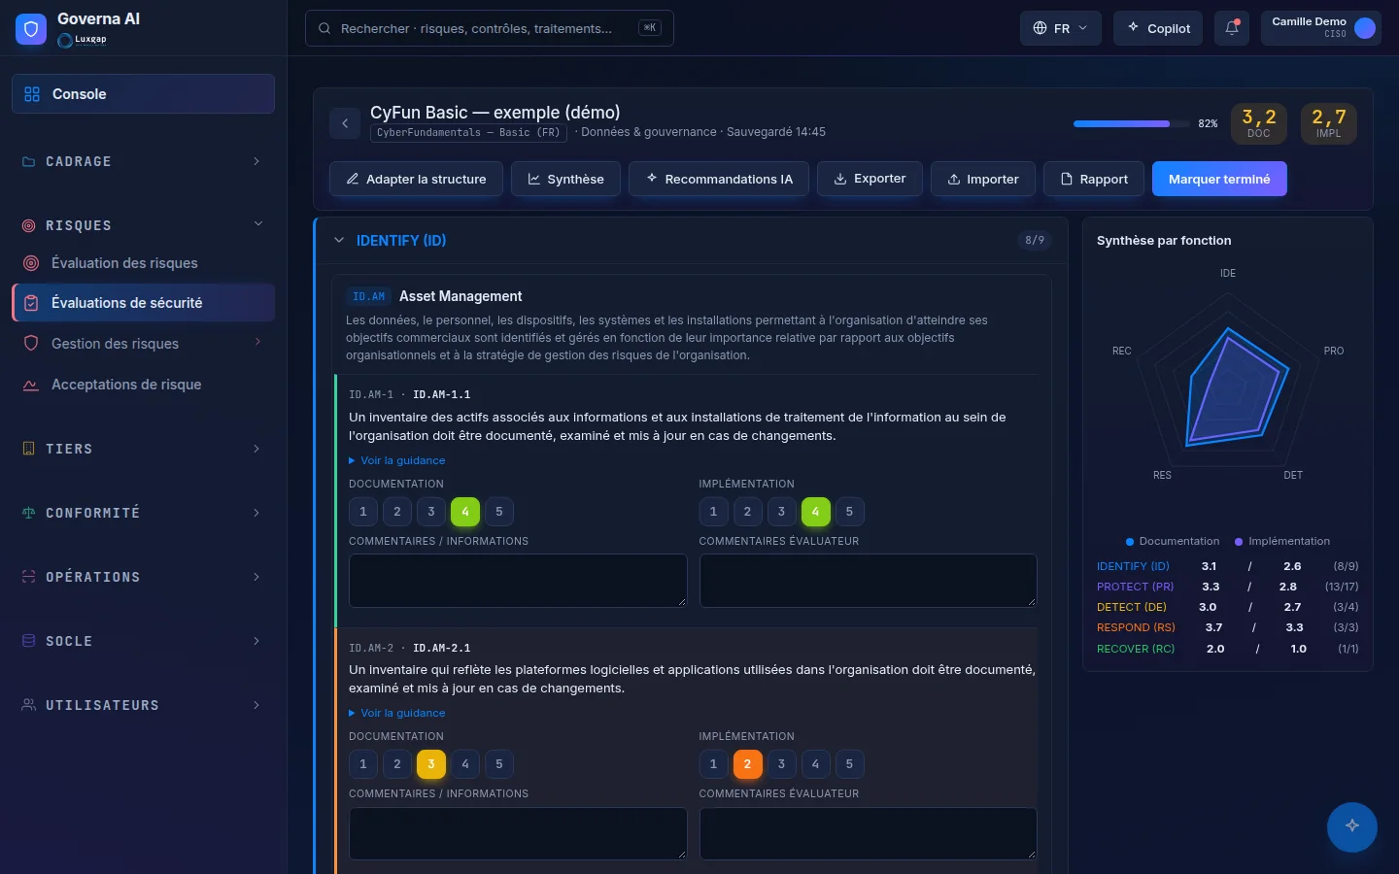Image resolution: width=1399 pixels, height=874 pixels.
Task: Set ID.AM-1.1 Implémentation score to 3
Action: (781, 512)
